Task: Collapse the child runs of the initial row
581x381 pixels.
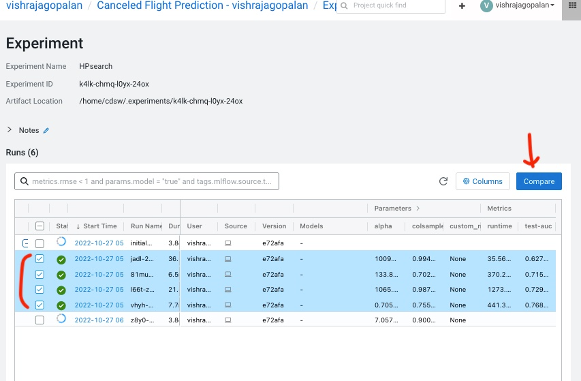Action: [x=25, y=243]
